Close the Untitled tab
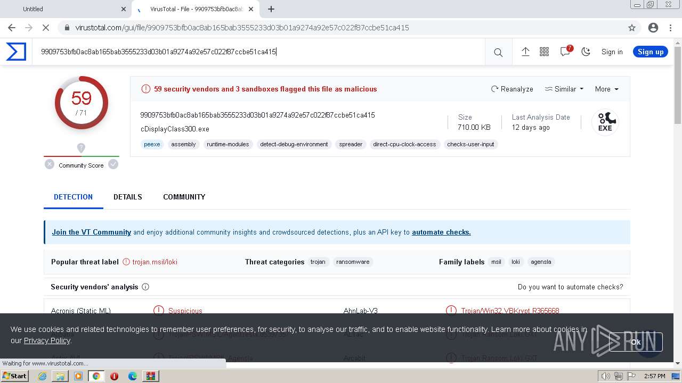The width and height of the screenshot is (682, 383). click(x=124, y=9)
